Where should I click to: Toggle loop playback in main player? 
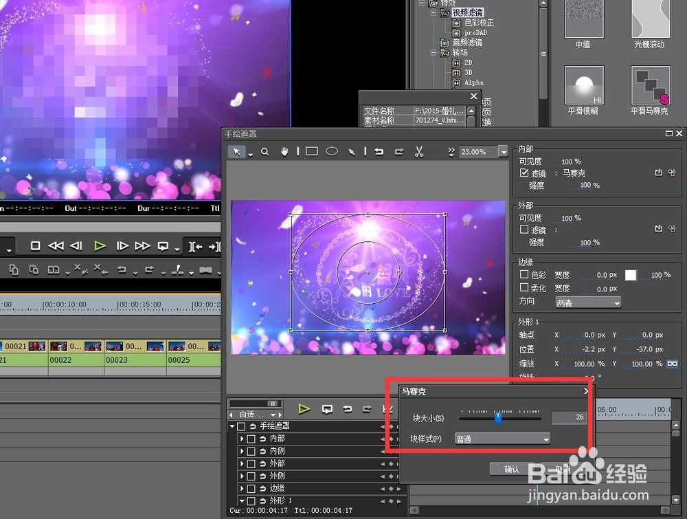[163, 246]
